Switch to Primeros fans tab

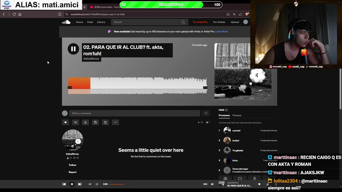[x=237, y=115]
